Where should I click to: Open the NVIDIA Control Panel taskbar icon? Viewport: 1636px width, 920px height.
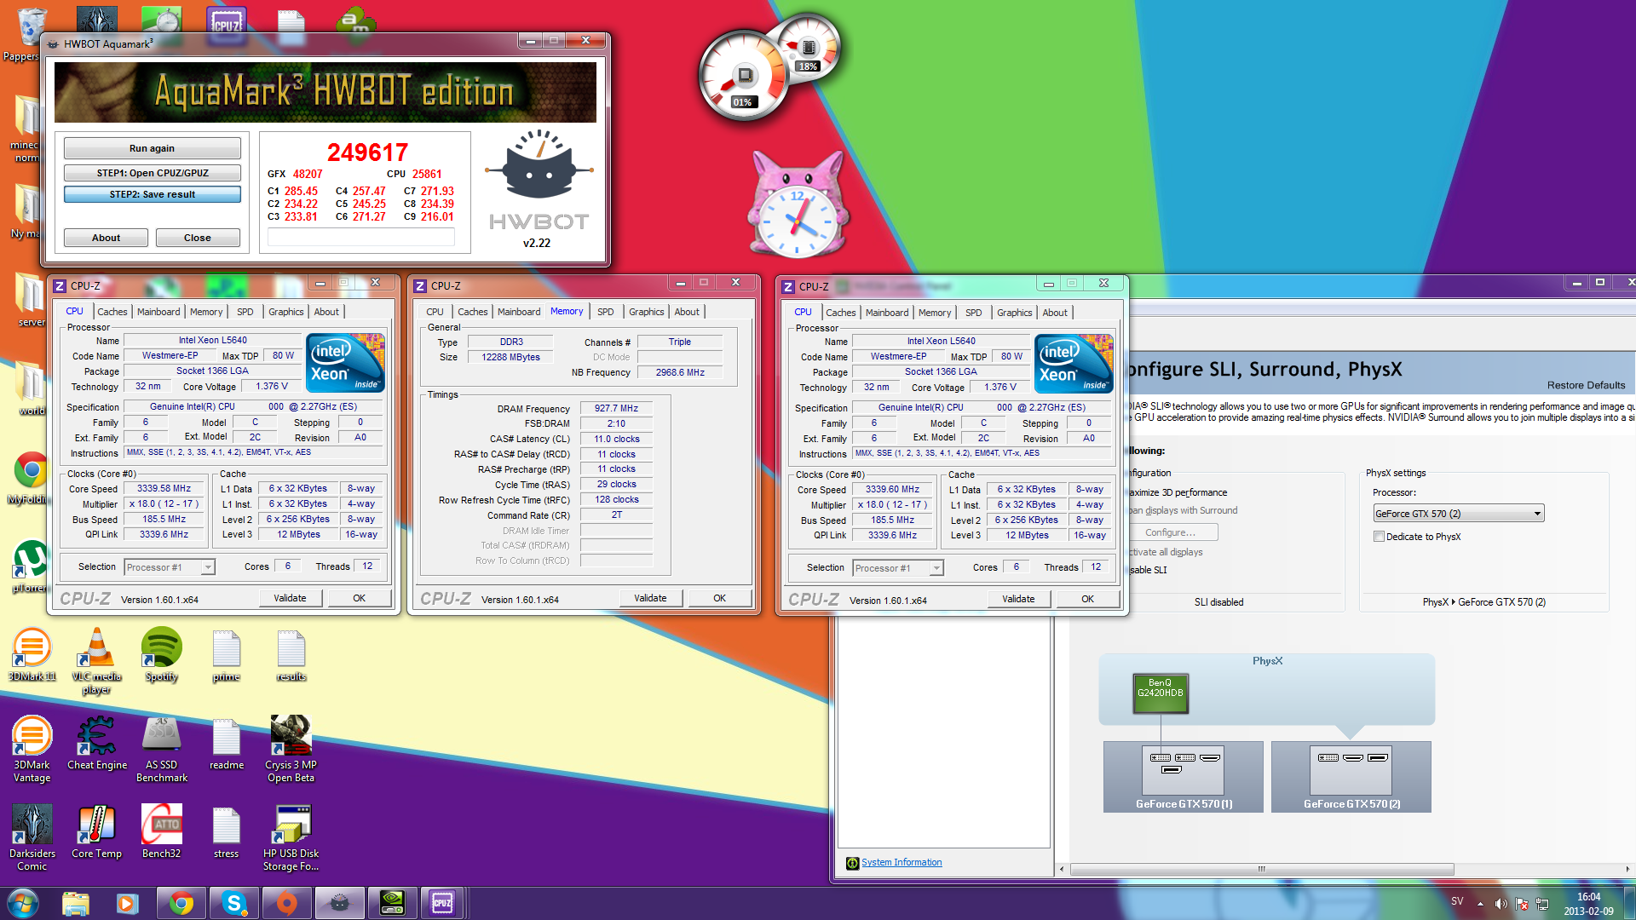pos(392,903)
